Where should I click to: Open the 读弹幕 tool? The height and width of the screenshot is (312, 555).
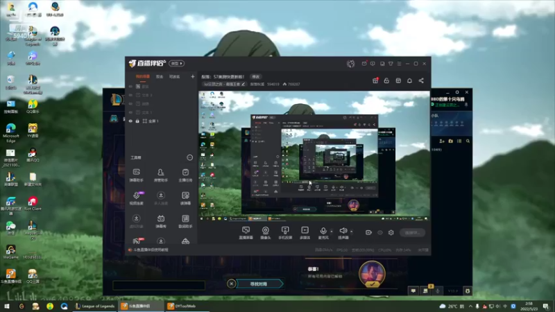pos(185,198)
